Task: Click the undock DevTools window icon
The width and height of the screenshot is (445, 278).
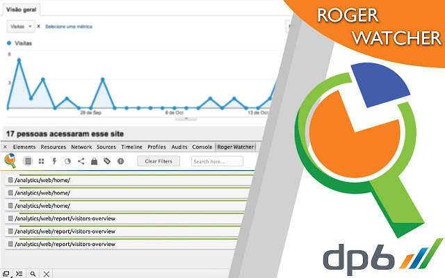Action: [6, 274]
